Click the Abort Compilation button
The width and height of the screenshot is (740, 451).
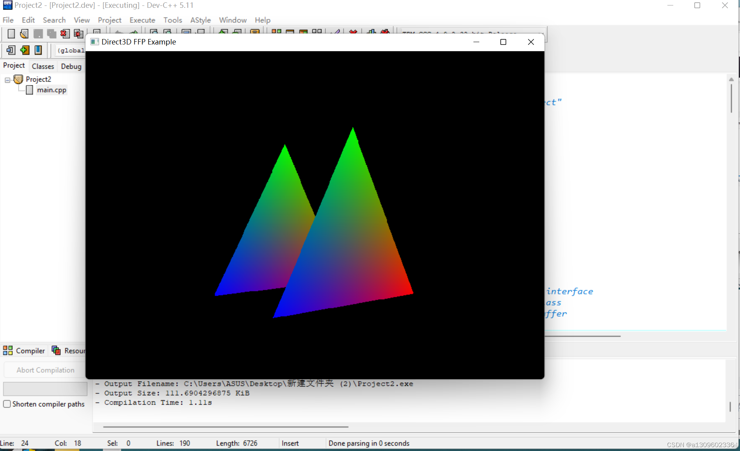[x=45, y=370]
